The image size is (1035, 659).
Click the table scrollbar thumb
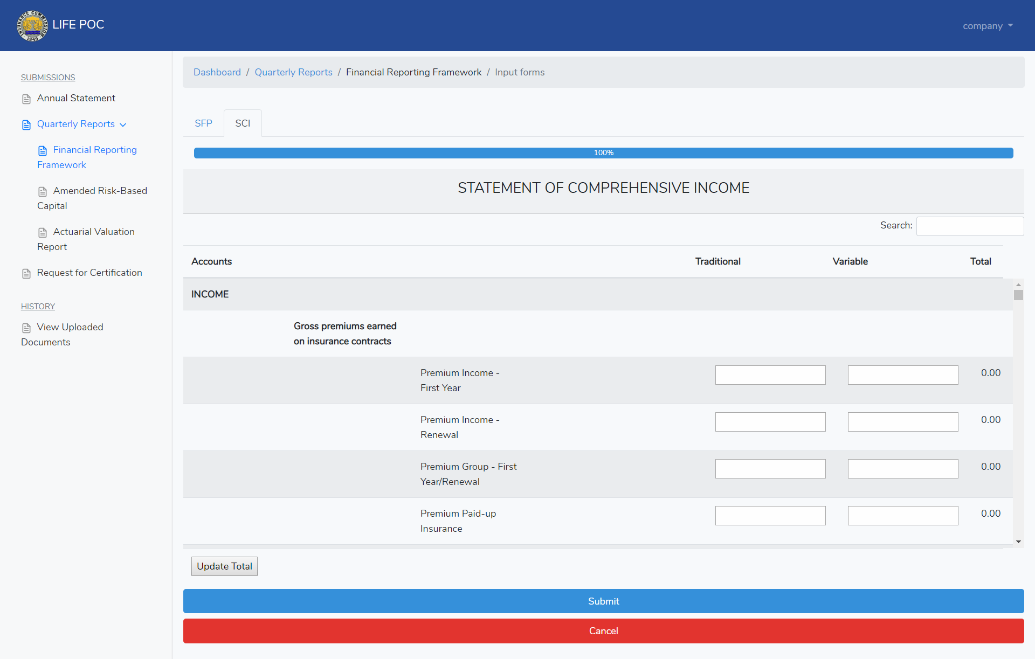pyautogui.click(x=1018, y=295)
